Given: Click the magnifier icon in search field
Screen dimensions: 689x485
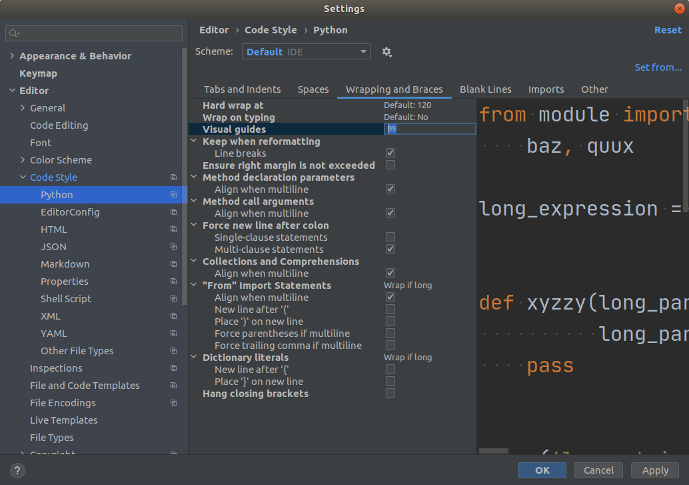Looking at the screenshot, I should [x=15, y=33].
